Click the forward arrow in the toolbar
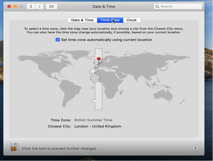The width and height of the screenshot is (213, 161). tap(39, 6)
